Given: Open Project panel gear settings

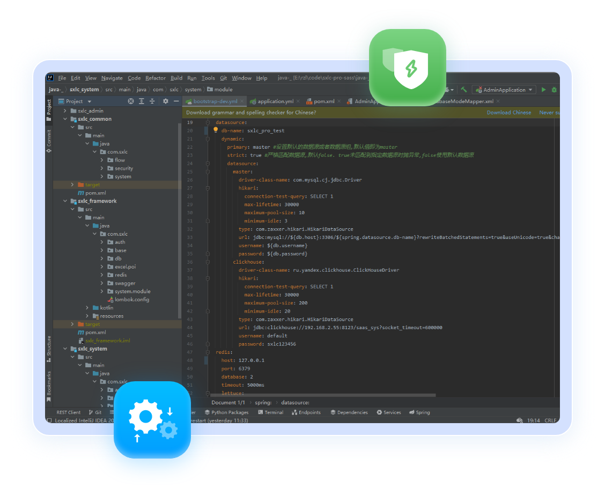Looking at the screenshot, I should point(165,101).
